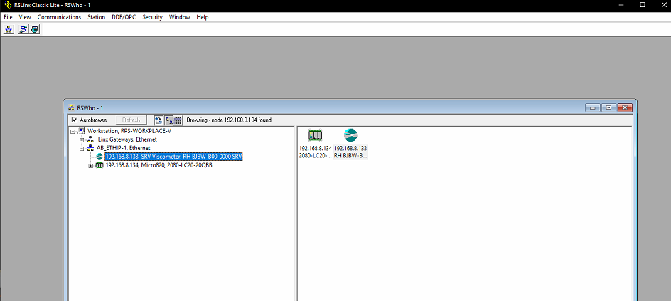Select '192.168.8.133, SRV Viscometer' tree row
The width and height of the screenshot is (671, 301).
[x=173, y=157]
